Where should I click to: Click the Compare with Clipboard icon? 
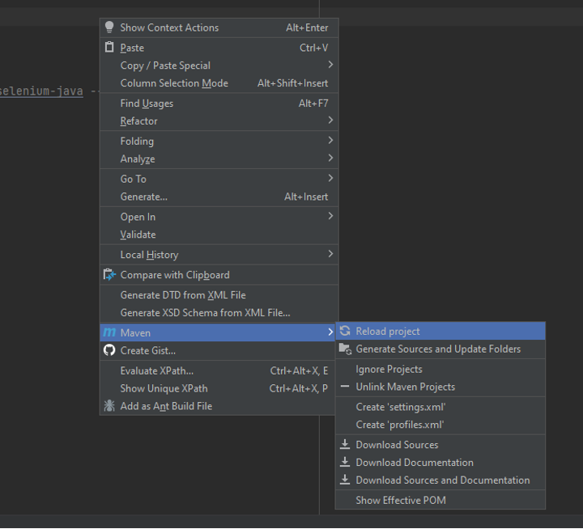[110, 275]
